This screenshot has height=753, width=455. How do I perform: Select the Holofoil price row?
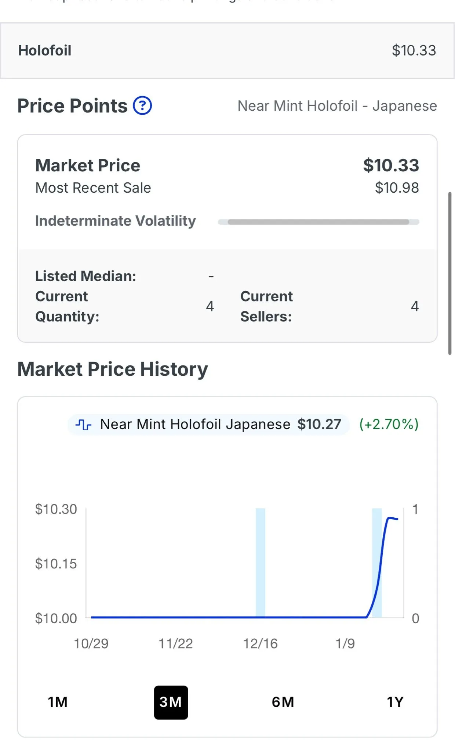(x=227, y=50)
